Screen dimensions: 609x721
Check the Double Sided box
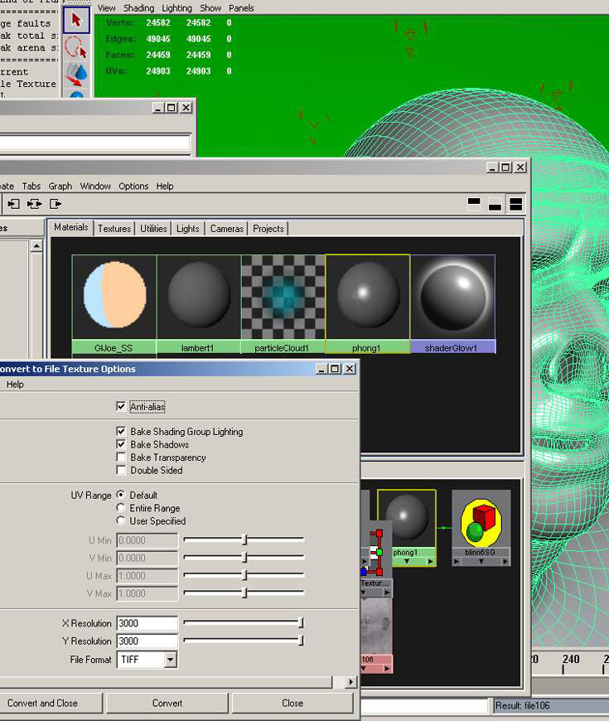(x=122, y=471)
